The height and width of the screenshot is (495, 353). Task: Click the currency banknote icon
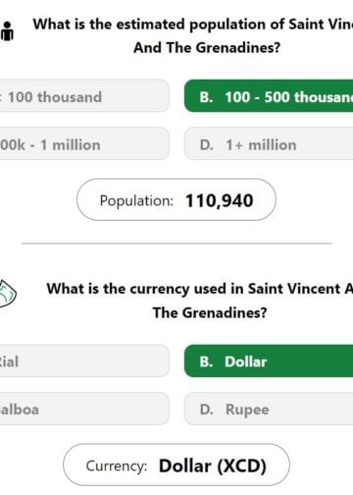(x=7, y=294)
